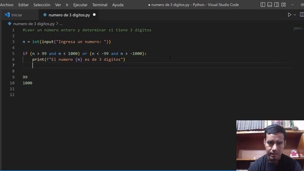Screen dimensions: 304x171
Task: Click unsaved dot on numero de 3 digitos.py tab
Action: (94, 15)
